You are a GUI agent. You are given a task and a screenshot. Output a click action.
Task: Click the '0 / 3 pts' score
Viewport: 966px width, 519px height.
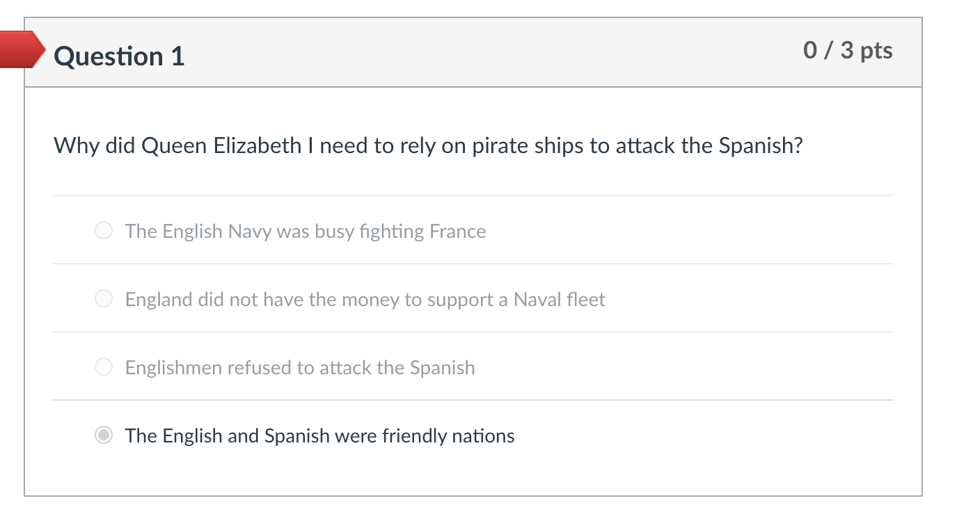click(847, 50)
